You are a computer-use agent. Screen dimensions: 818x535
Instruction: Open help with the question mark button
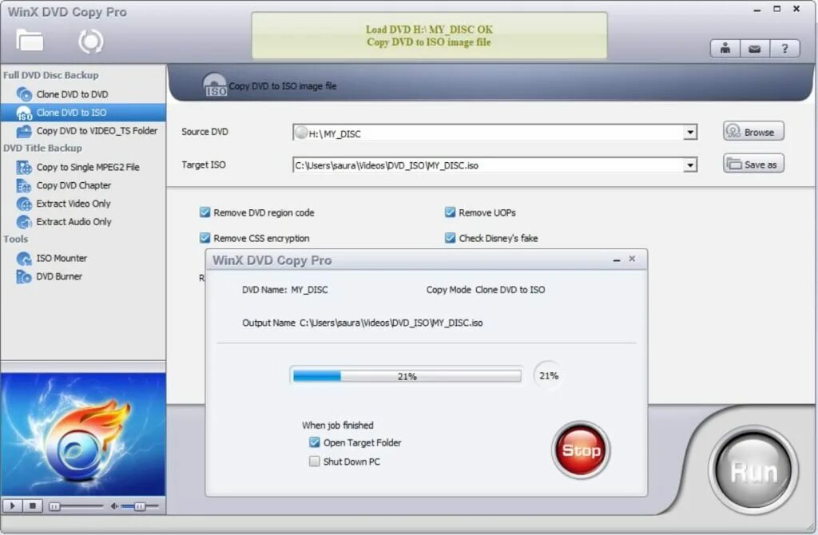[x=784, y=49]
